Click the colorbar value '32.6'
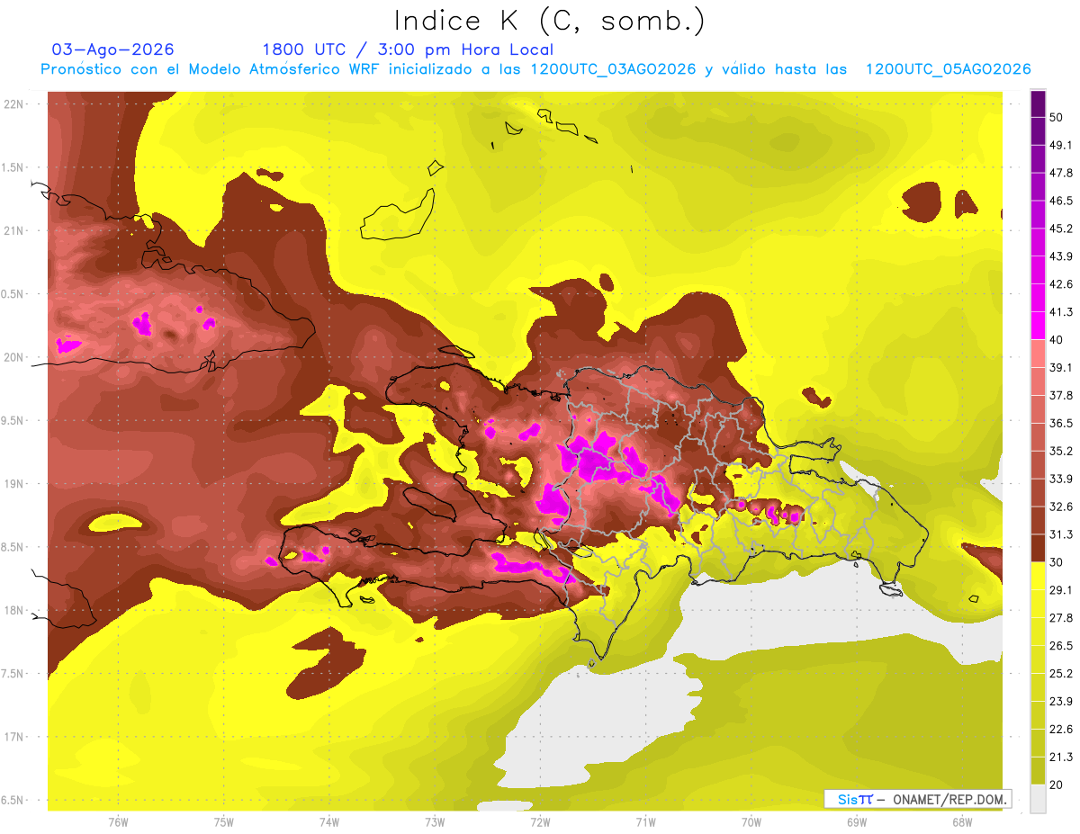Viewport: 1080px width, 834px height. tap(1061, 507)
